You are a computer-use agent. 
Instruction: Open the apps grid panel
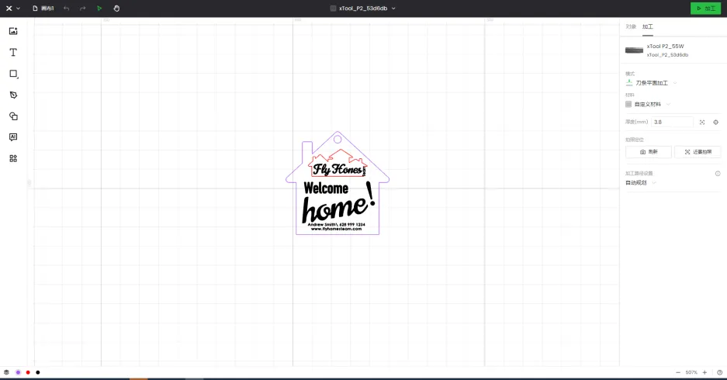13,158
